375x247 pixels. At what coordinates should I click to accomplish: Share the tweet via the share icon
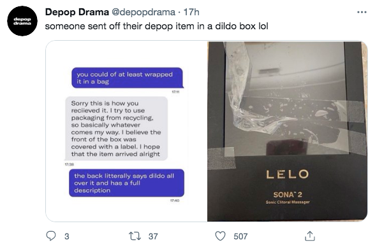coord(310,236)
